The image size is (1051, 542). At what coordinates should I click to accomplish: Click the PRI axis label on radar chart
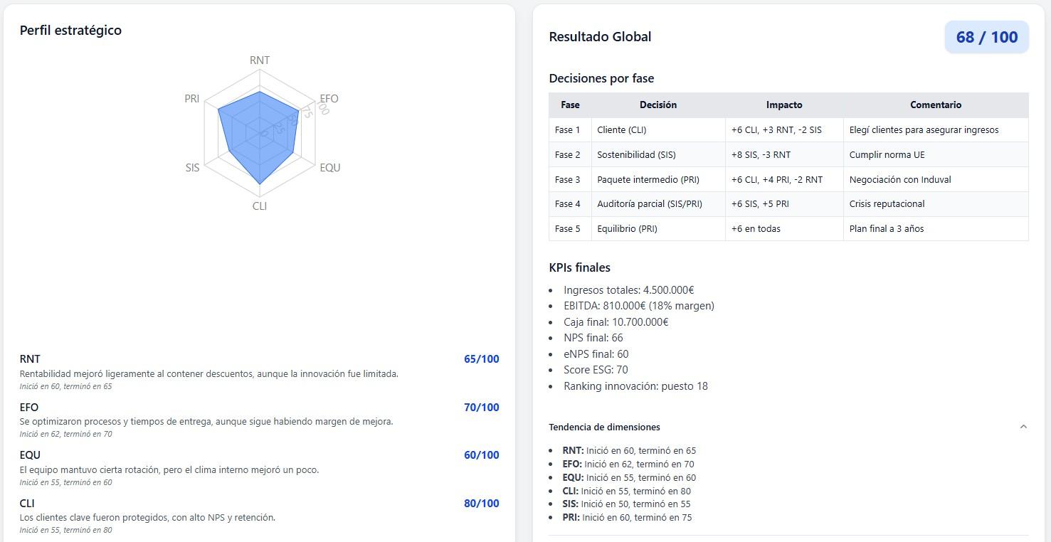point(191,99)
